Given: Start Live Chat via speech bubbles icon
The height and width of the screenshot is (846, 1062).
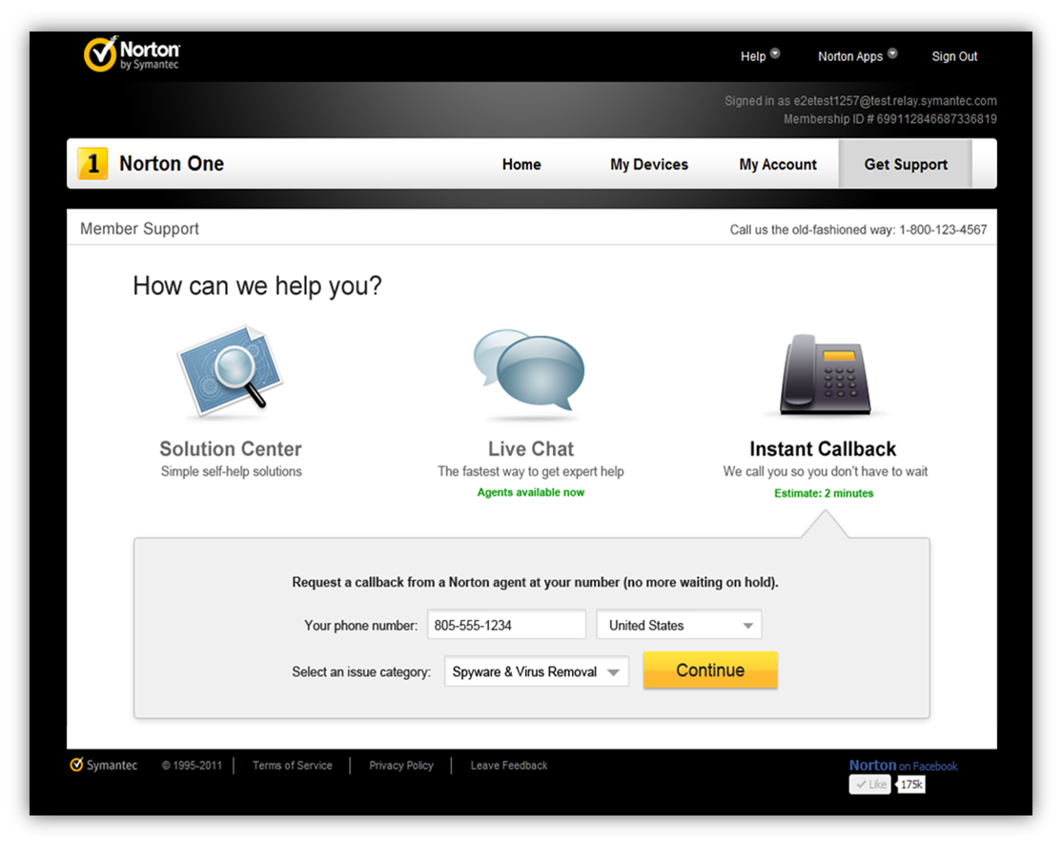Looking at the screenshot, I should point(529,370).
